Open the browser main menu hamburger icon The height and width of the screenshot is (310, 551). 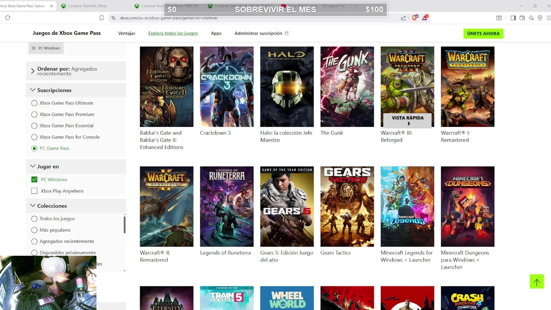tap(548, 18)
